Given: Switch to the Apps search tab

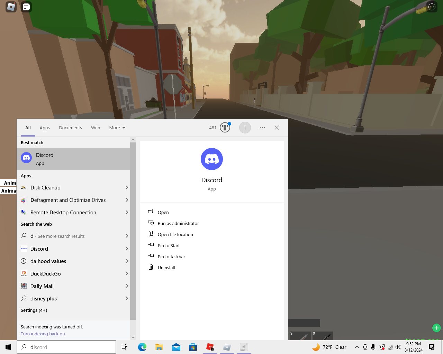Looking at the screenshot, I should point(45,128).
